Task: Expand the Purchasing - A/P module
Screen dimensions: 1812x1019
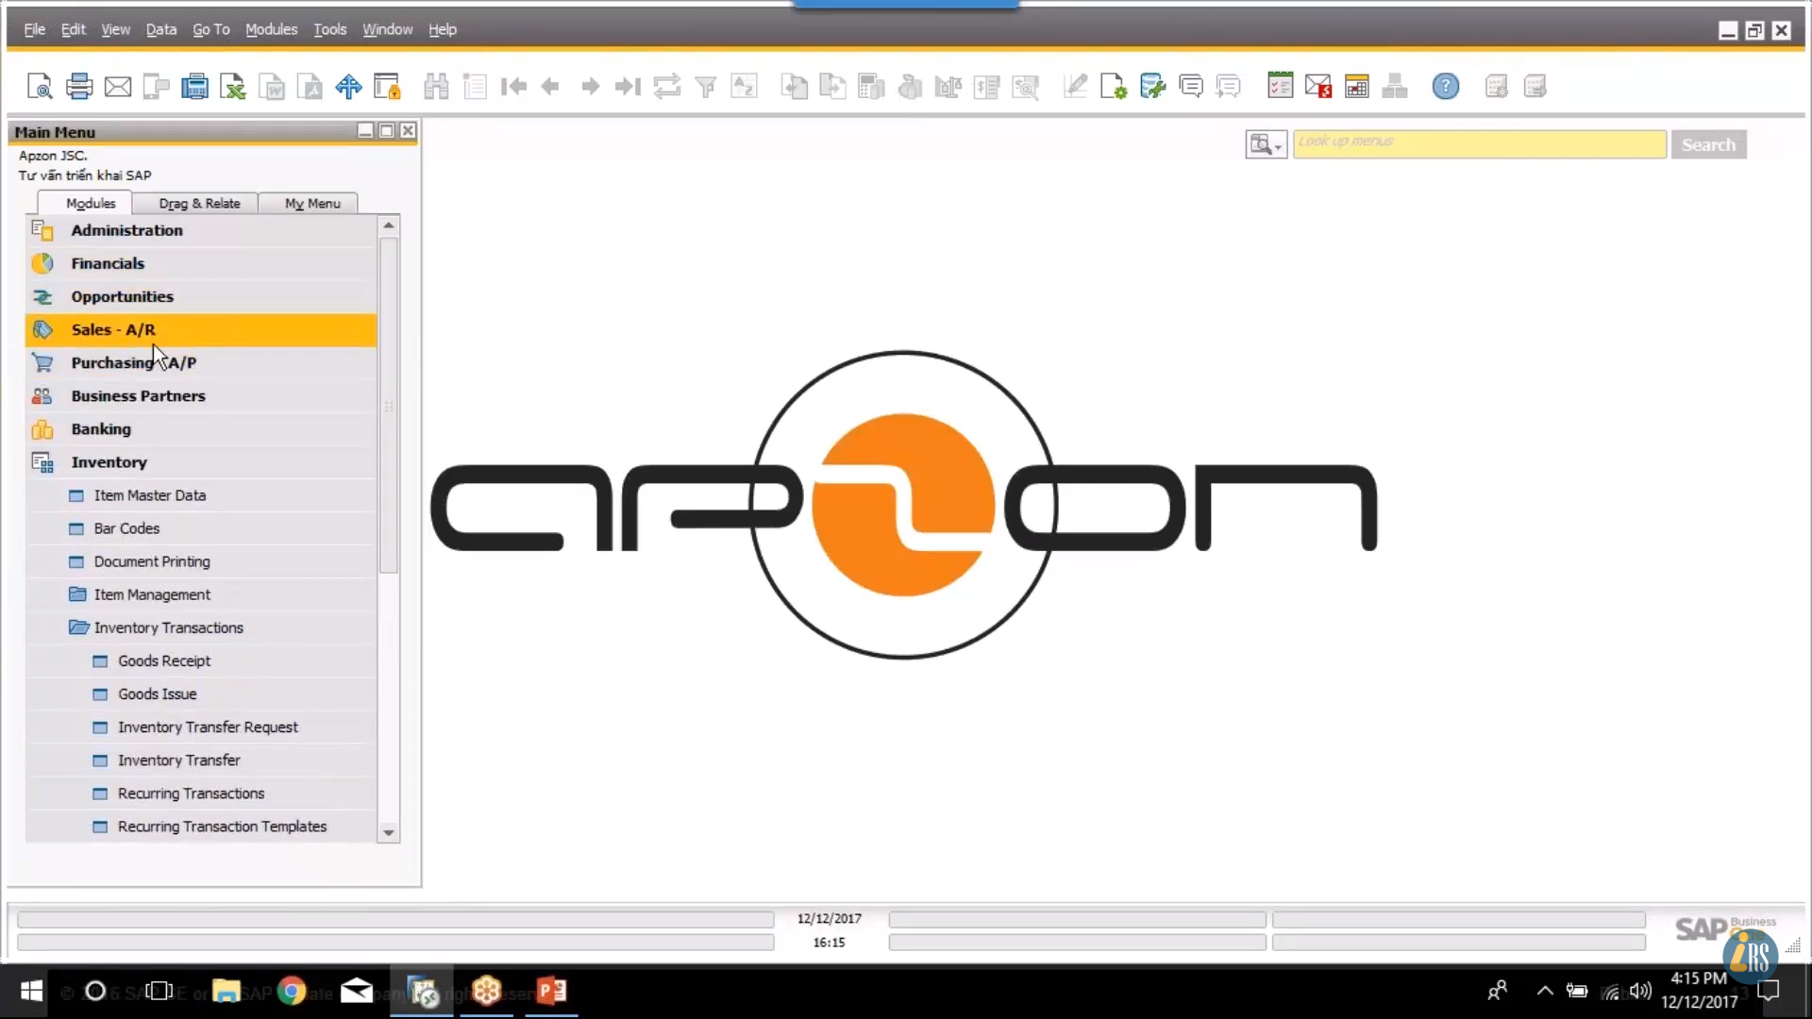Action: pos(201,362)
